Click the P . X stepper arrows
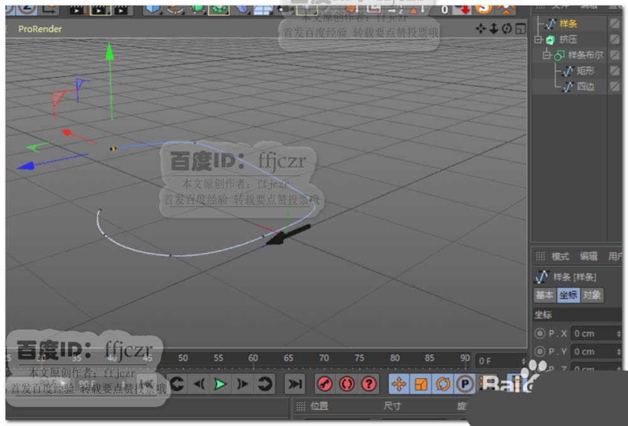628x426 pixels. (x=619, y=333)
